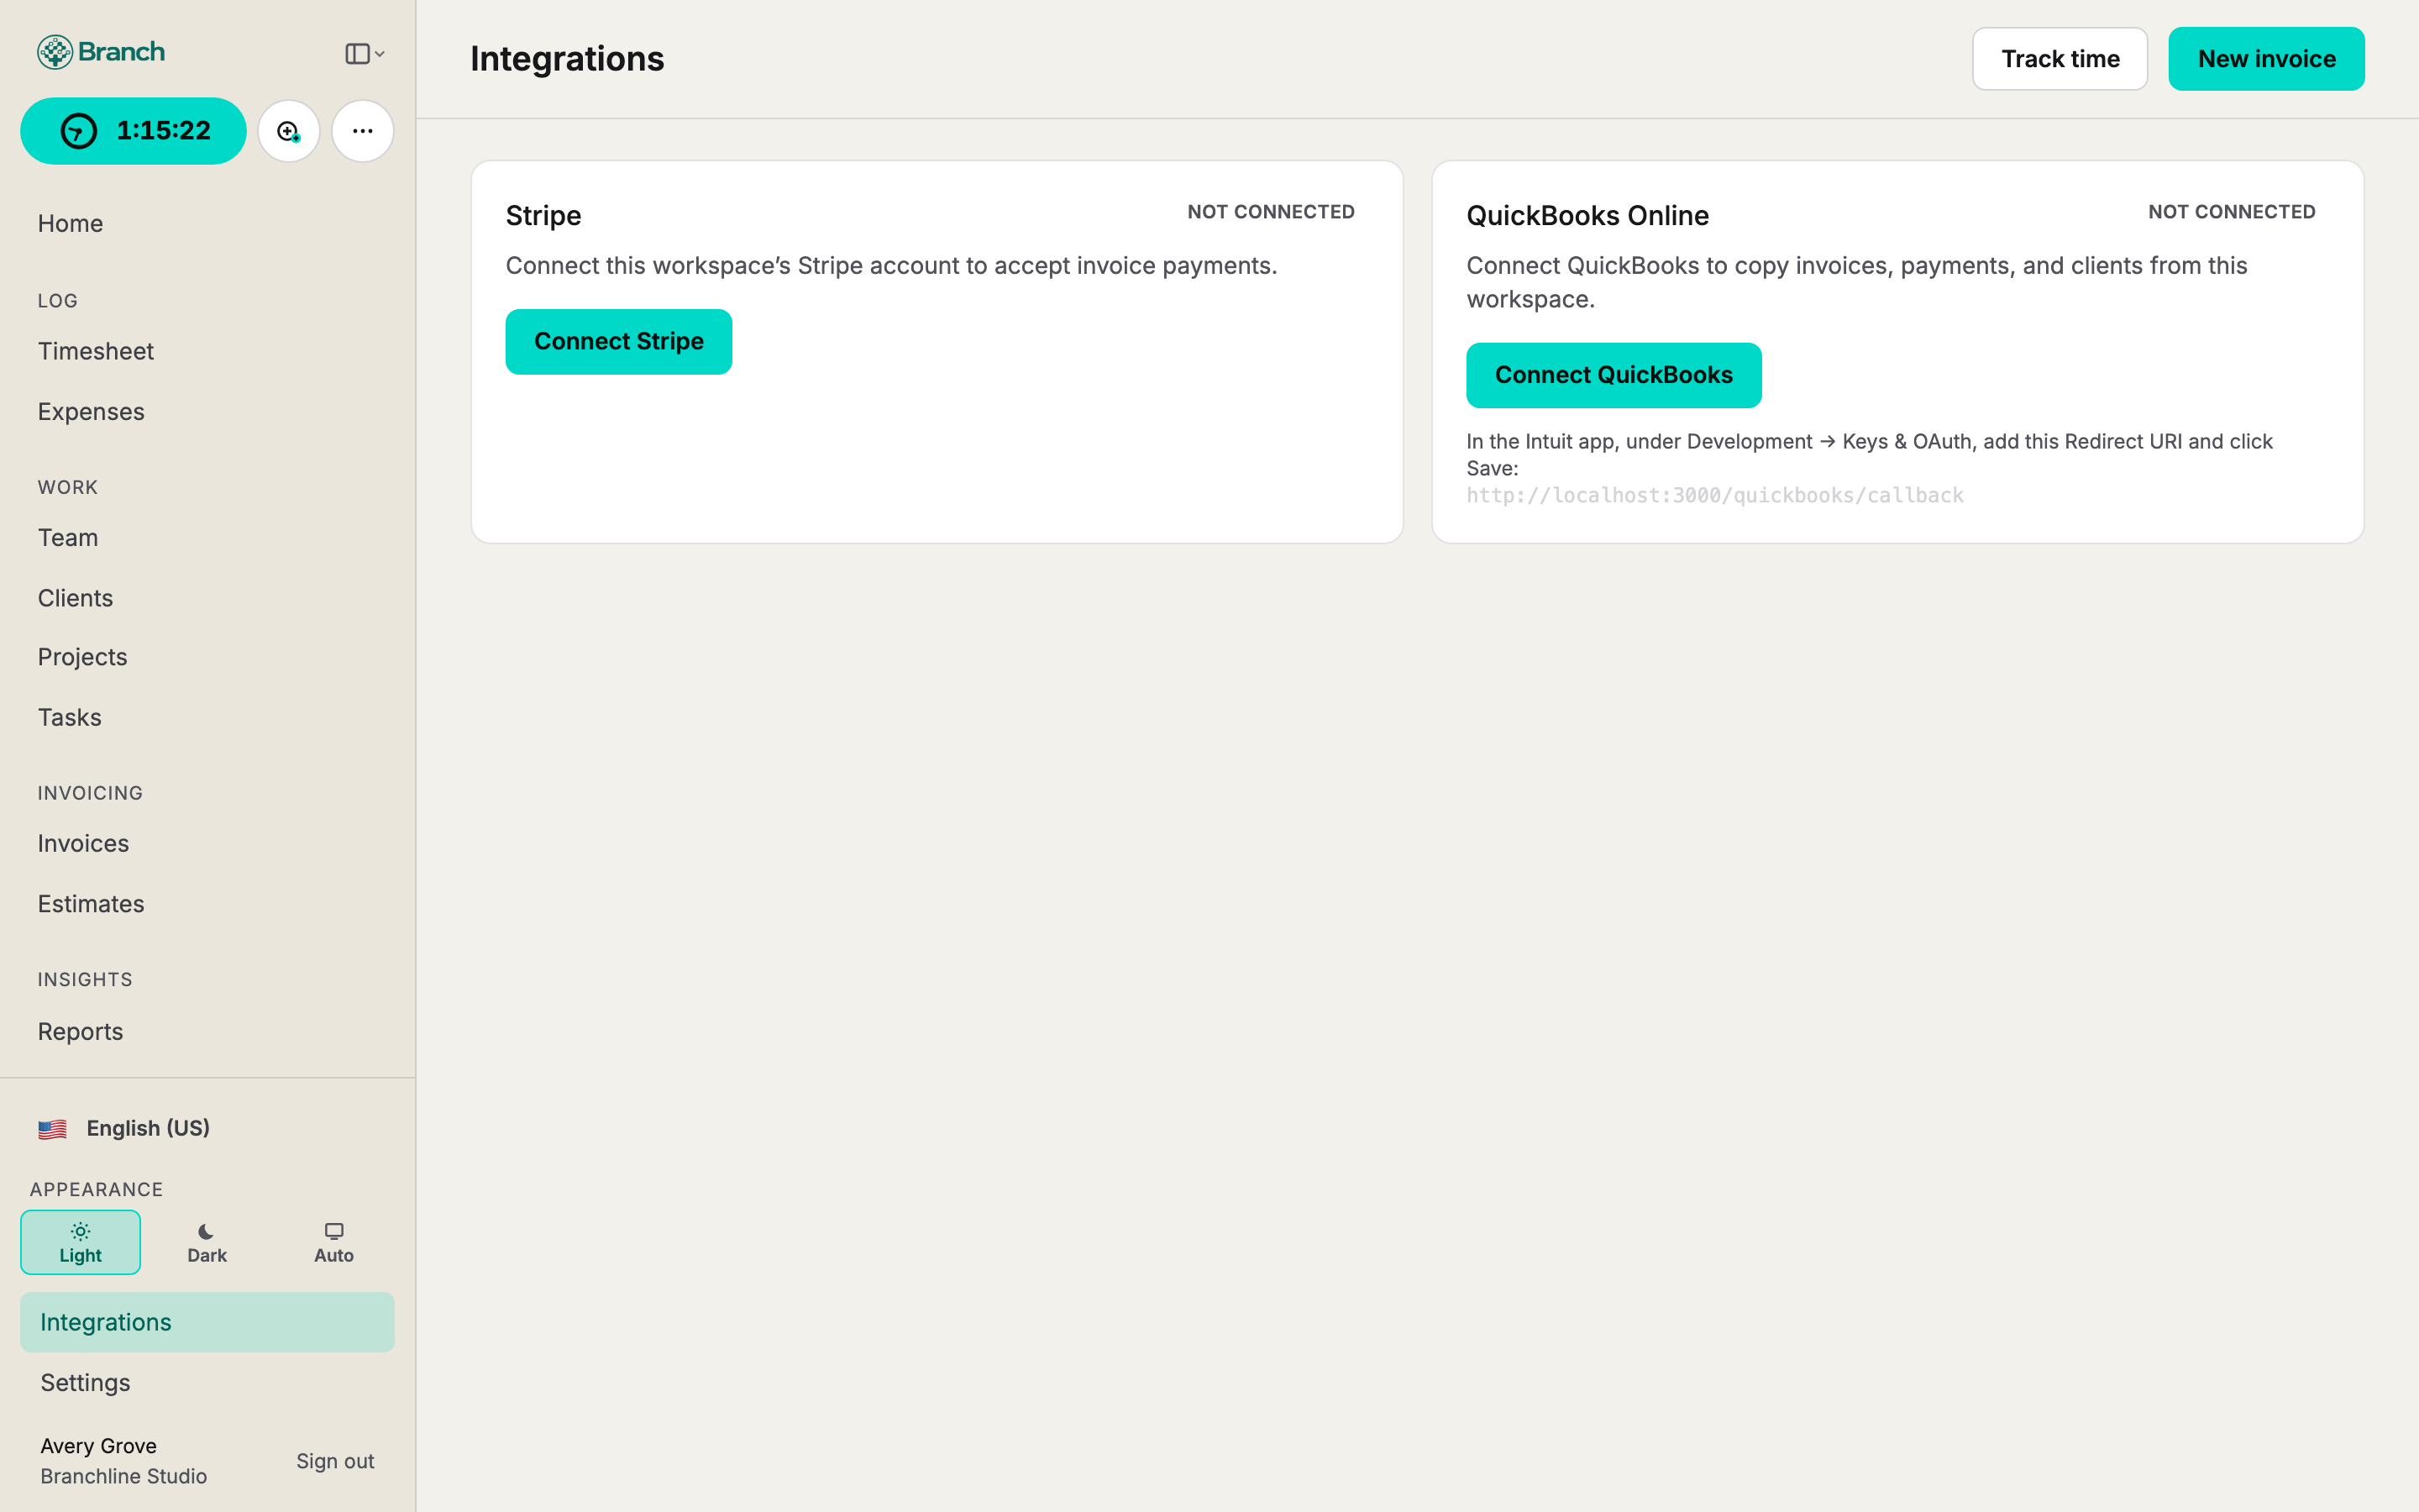This screenshot has width=2419, height=1512.
Task: Open Integrations in sidebar
Action: [207, 1322]
